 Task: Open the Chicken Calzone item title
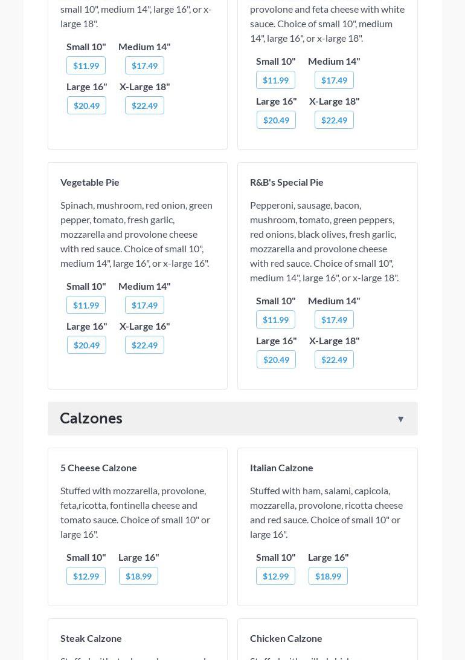click(286, 638)
